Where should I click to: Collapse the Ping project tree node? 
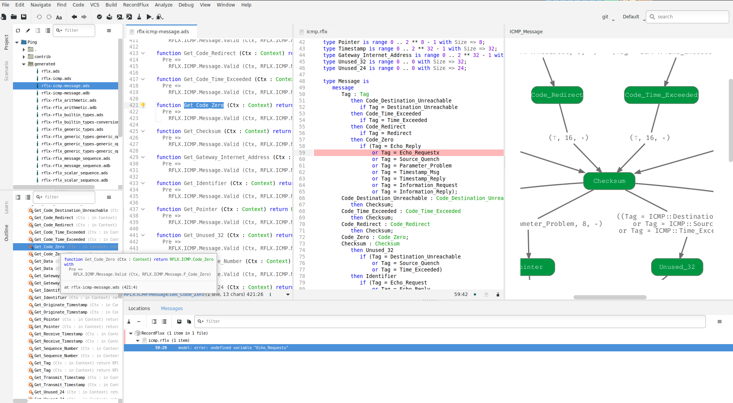pos(17,42)
